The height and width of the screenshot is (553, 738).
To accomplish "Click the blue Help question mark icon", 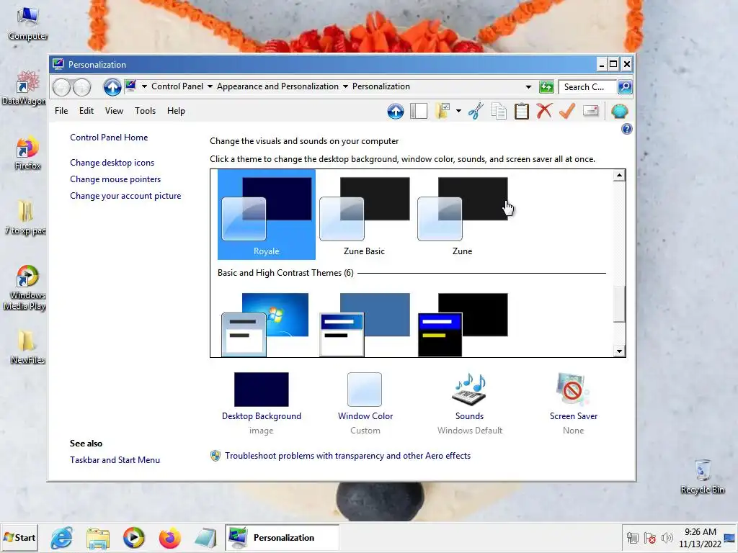I will pos(626,129).
